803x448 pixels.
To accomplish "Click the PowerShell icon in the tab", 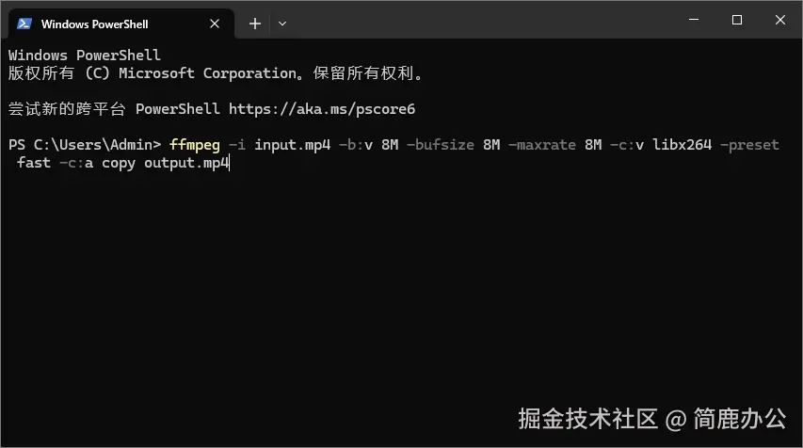I will [x=24, y=24].
